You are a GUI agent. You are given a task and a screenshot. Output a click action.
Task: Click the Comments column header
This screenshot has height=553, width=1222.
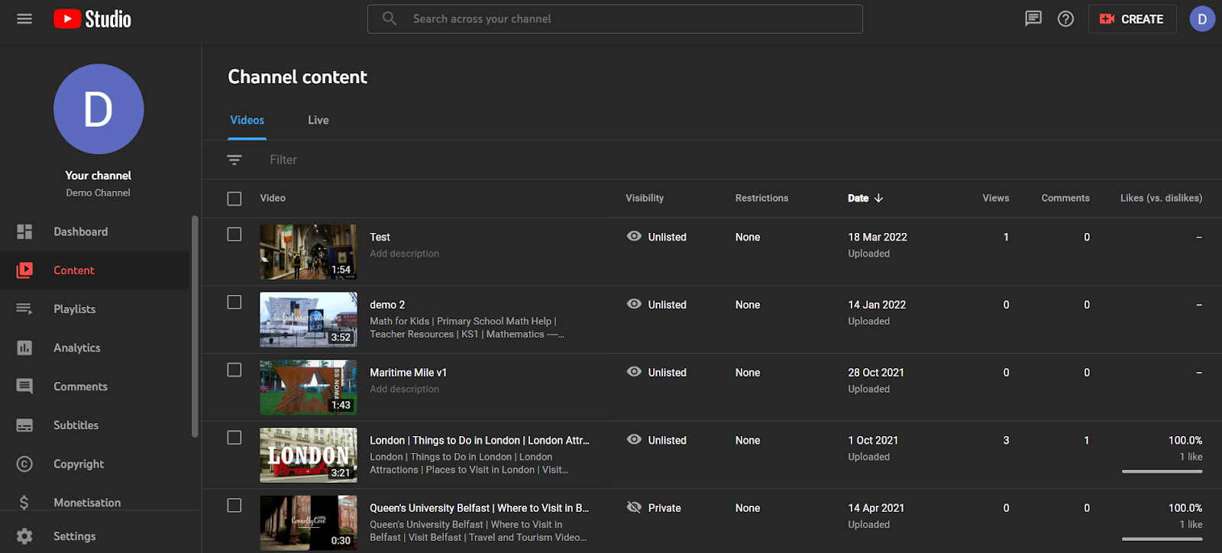(x=1065, y=198)
